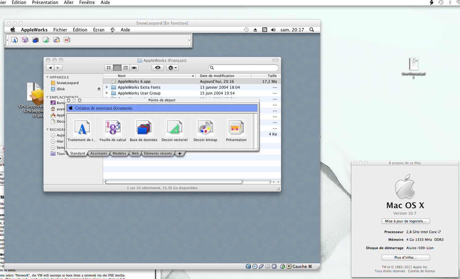Screen dimensions: 460x279
Task: Open the Finder action gear dropdown
Action: pos(172,68)
